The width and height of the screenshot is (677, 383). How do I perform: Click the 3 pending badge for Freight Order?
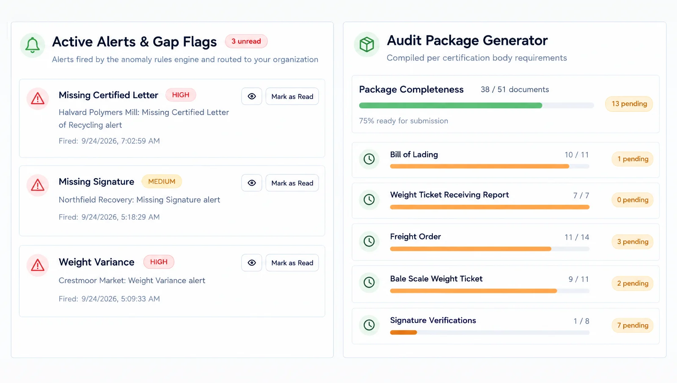click(633, 242)
